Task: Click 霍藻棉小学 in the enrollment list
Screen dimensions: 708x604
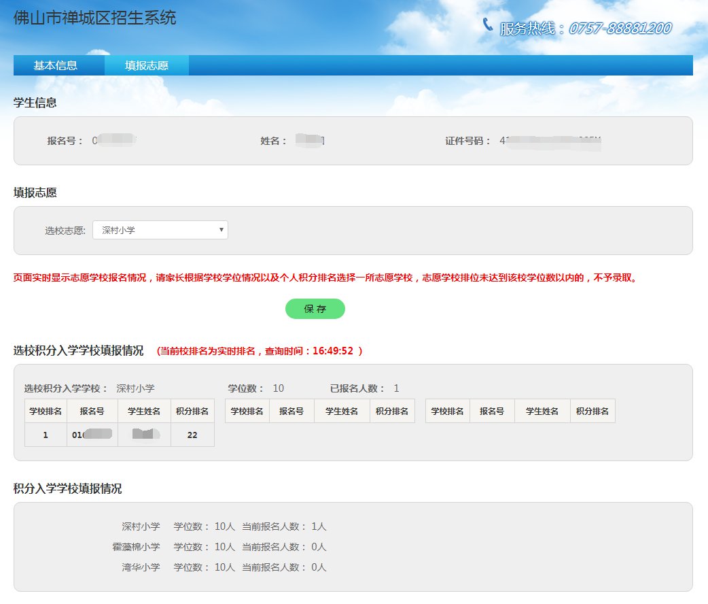Action: [x=136, y=547]
